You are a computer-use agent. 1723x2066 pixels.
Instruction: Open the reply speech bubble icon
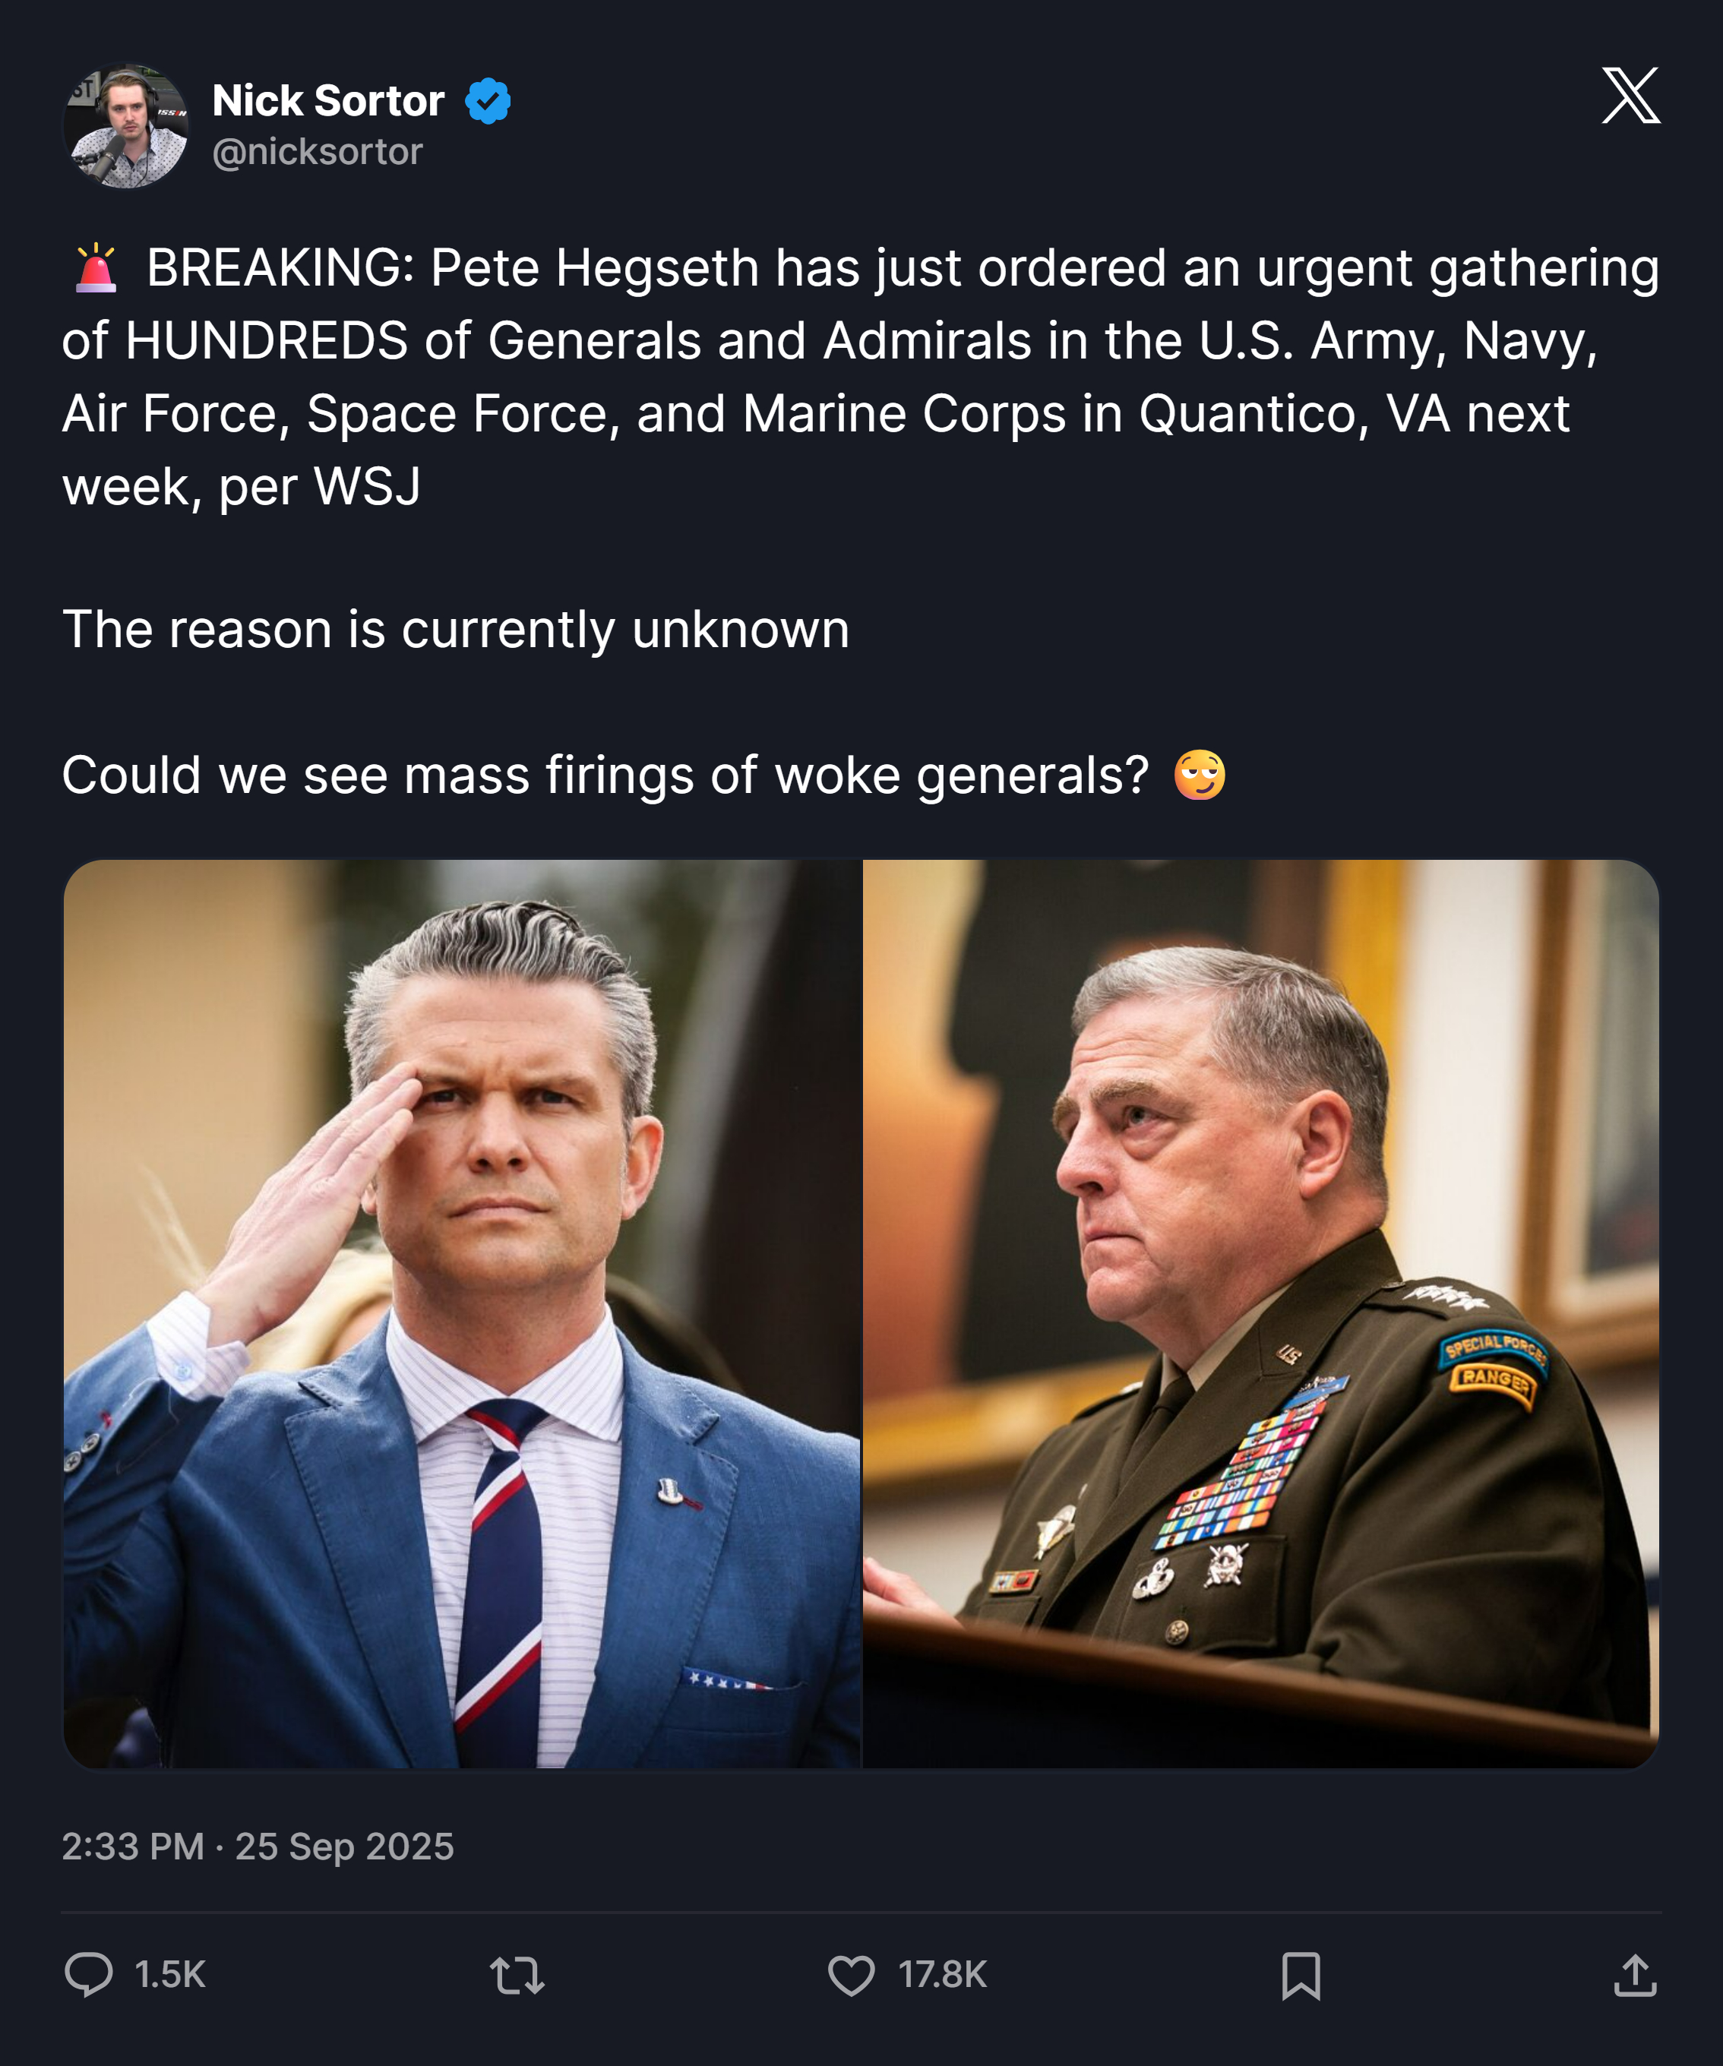89,1975
